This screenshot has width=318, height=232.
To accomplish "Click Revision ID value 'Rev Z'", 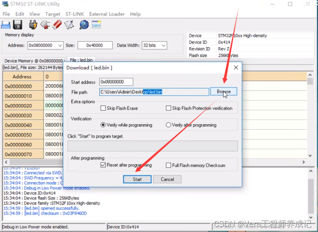I will 224,49.
